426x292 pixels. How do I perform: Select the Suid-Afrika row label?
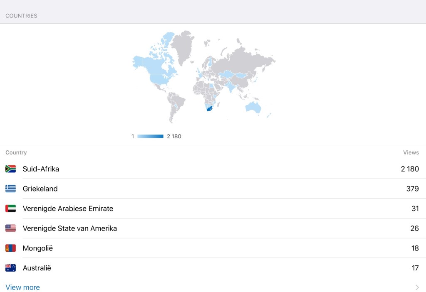coord(41,169)
